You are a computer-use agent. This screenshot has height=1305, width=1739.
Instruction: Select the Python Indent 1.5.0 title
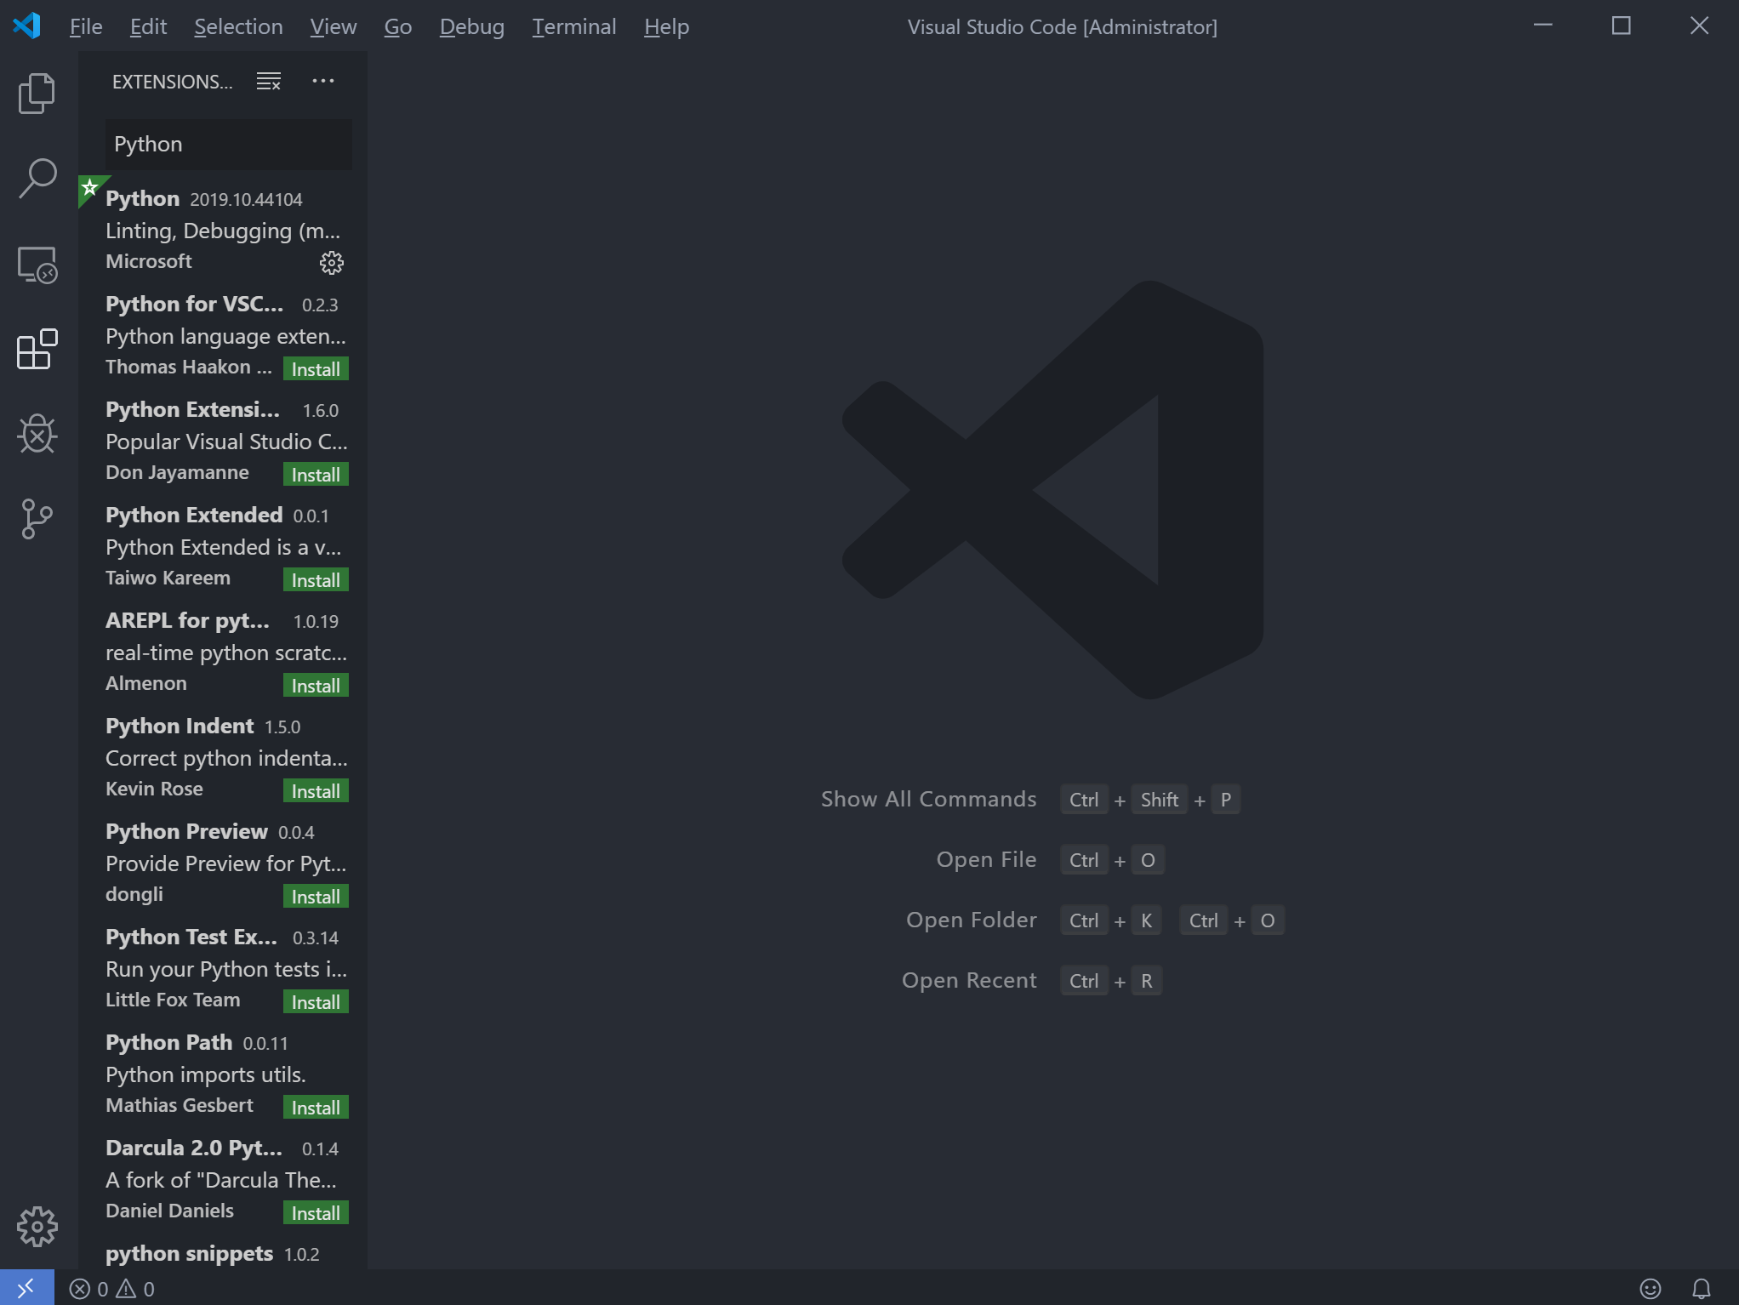(180, 726)
